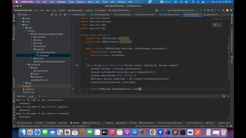Click the Debug bug icon in toolbar
246x138 pixels.
(x=204, y=10)
